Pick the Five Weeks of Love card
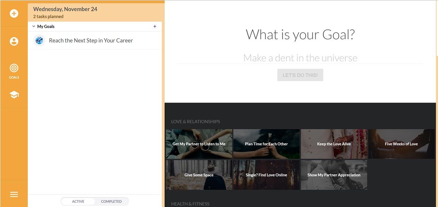Image resolution: width=438 pixels, height=207 pixels. tap(401, 144)
